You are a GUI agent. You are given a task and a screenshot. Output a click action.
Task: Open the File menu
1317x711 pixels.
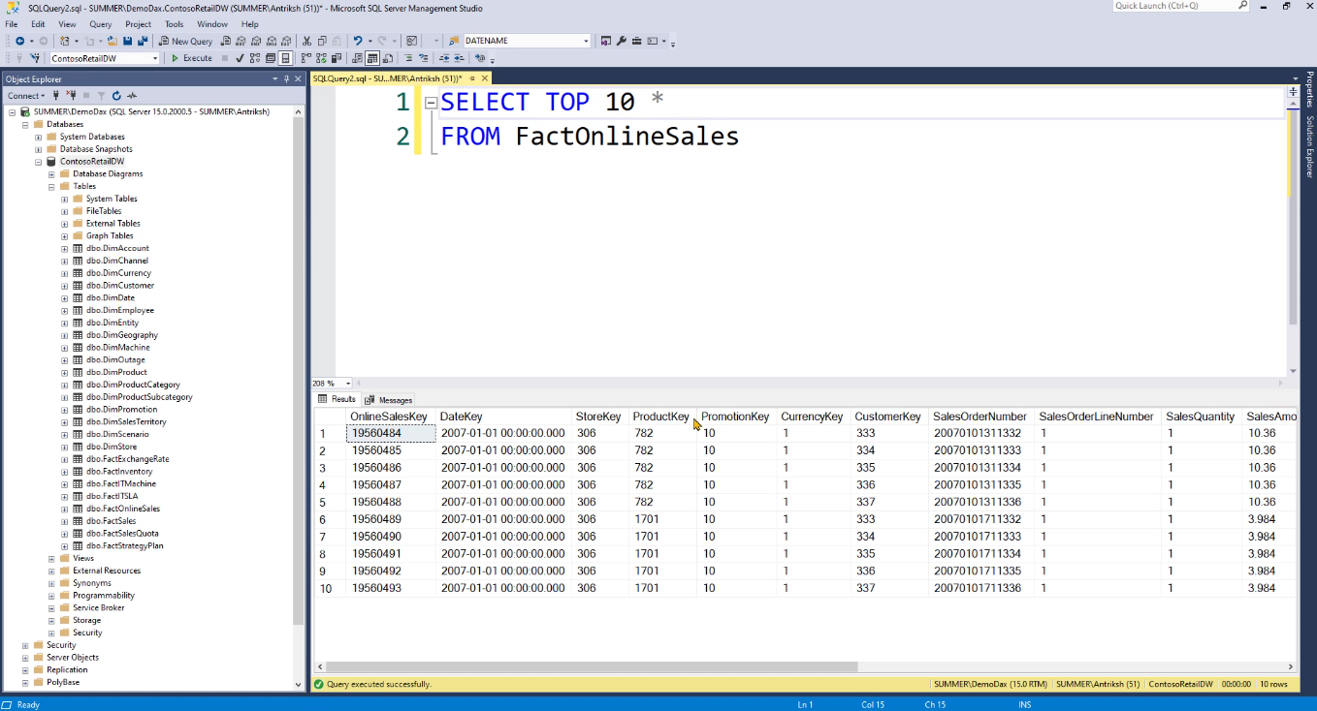(12, 24)
